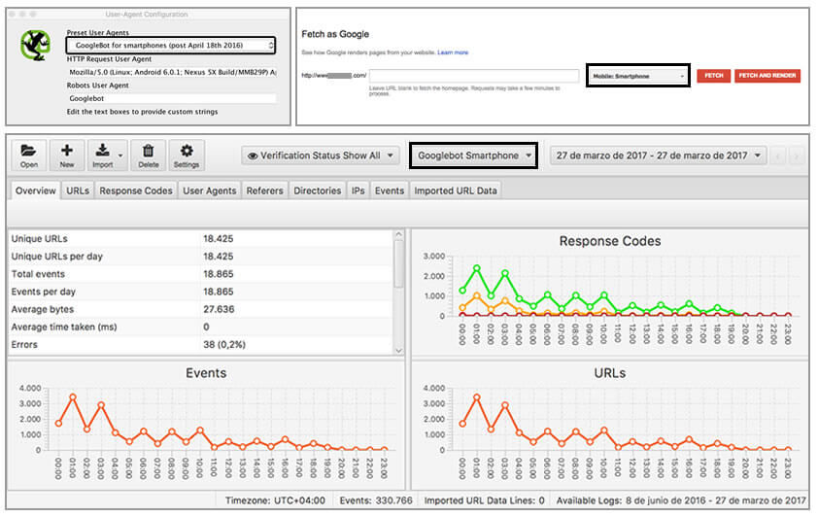Click the 03:00 data point on Events chart
Image resolution: width=818 pixels, height=517 pixels.
(101, 405)
